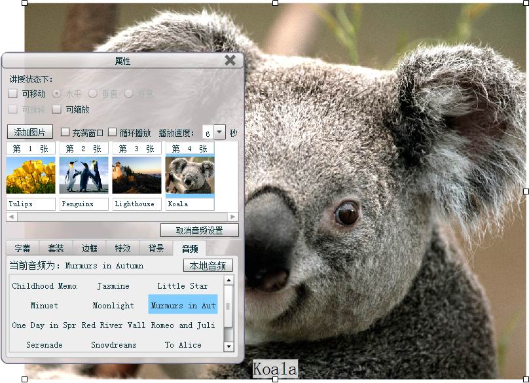
Task: Check the 充满窗口 option
Action: point(65,132)
